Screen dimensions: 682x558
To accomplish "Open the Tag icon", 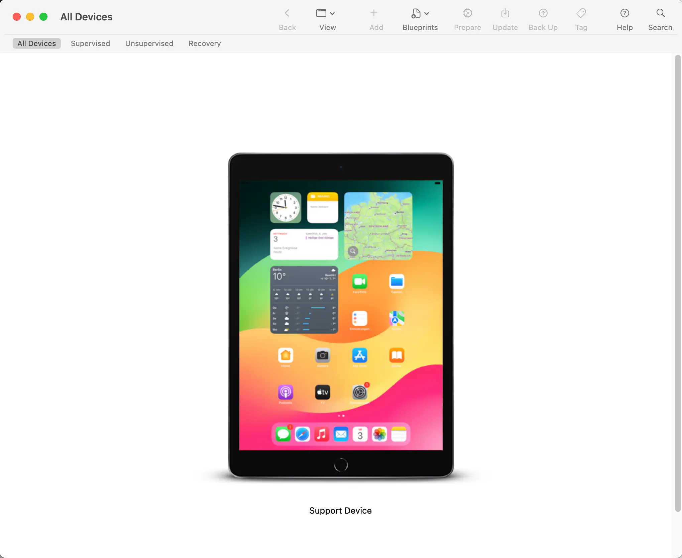I will tap(581, 13).
